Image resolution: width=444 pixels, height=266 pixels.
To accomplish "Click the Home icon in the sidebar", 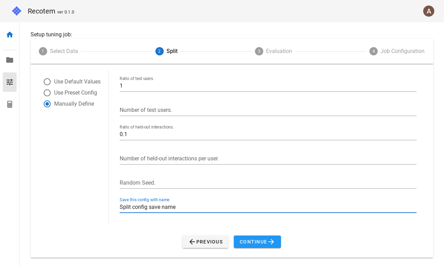I will [10, 35].
